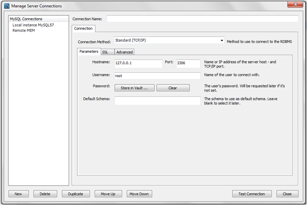
Task: Switch to the SSL tab
Action: pyautogui.click(x=105, y=52)
